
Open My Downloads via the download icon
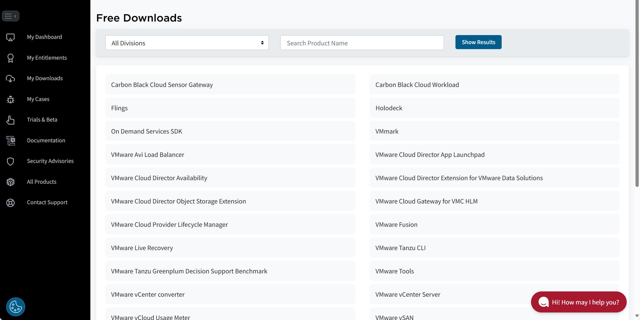point(10,78)
